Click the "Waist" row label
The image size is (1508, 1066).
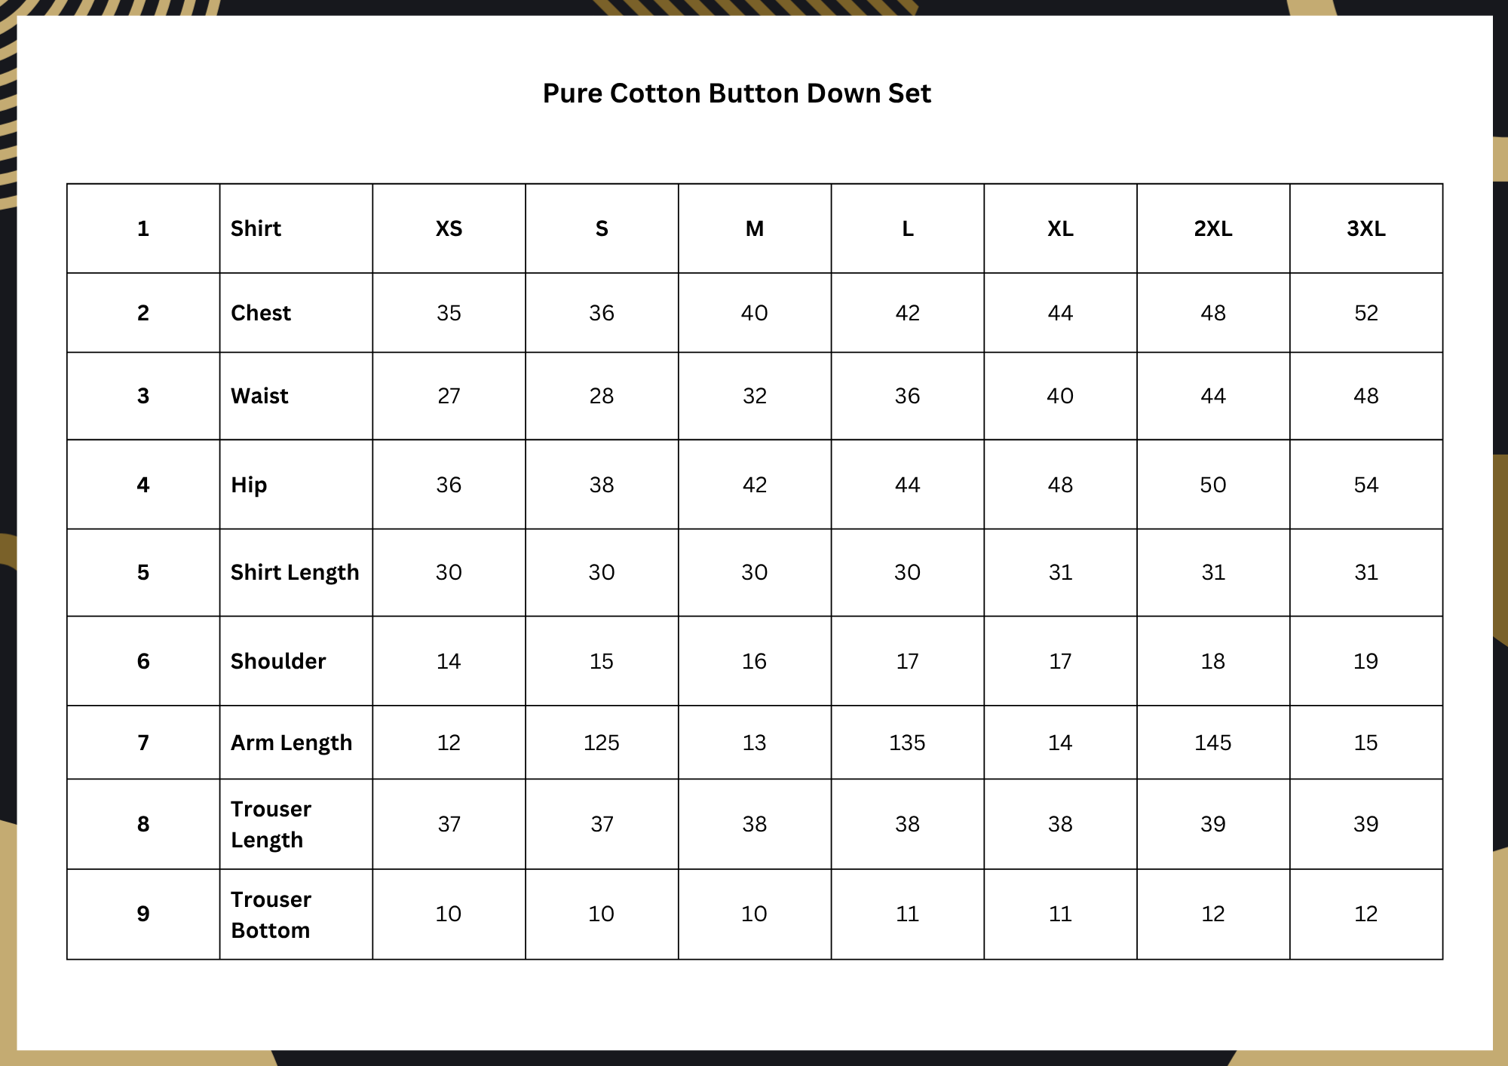259,396
